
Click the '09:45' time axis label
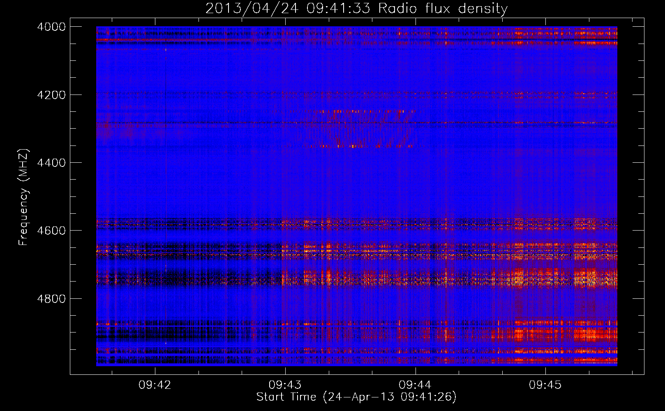[x=545, y=385]
